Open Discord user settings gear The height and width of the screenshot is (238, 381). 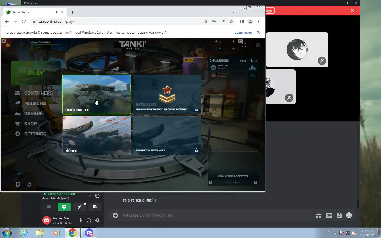coord(97,220)
